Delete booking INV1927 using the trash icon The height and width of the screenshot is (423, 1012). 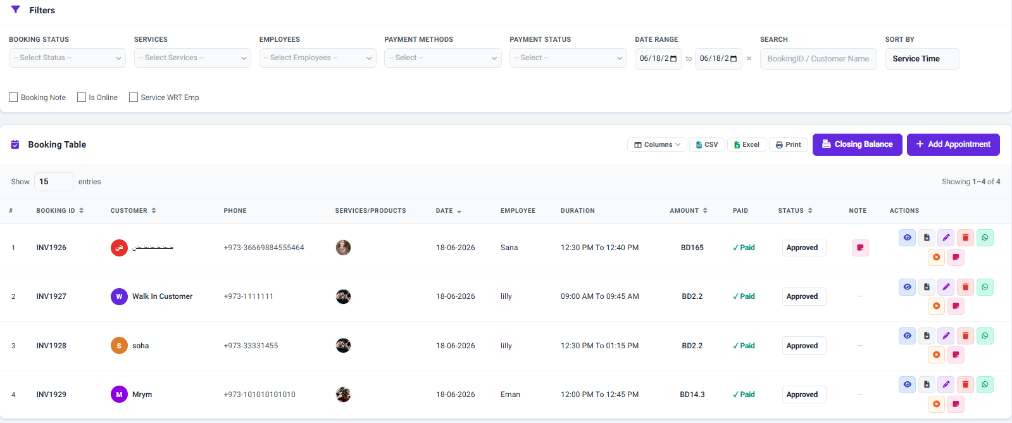pyautogui.click(x=965, y=287)
